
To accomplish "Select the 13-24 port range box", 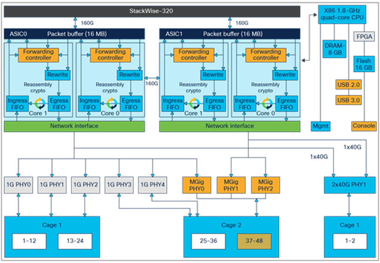I will pos(75,241).
